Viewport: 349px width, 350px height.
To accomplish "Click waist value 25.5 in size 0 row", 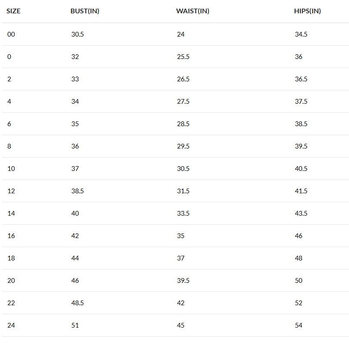I will (x=183, y=57).
